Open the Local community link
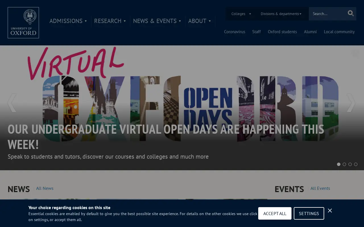The height and width of the screenshot is (227, 364). coord(339,32)
